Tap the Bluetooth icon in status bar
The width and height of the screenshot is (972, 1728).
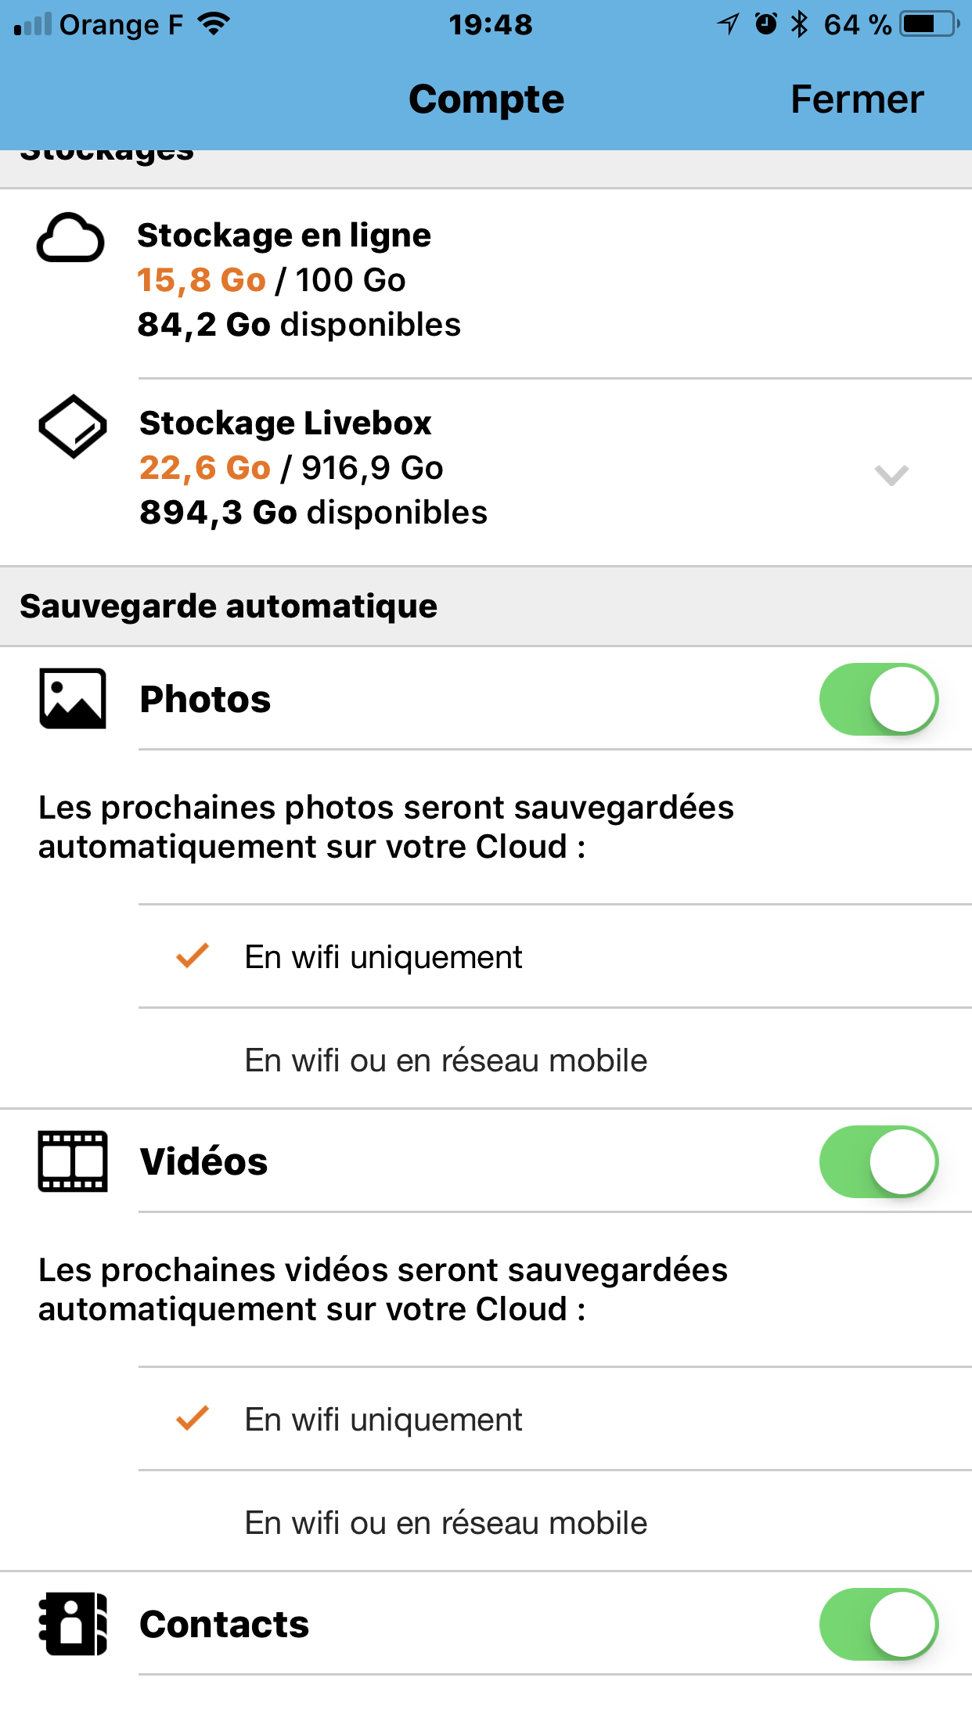[799, 25]
